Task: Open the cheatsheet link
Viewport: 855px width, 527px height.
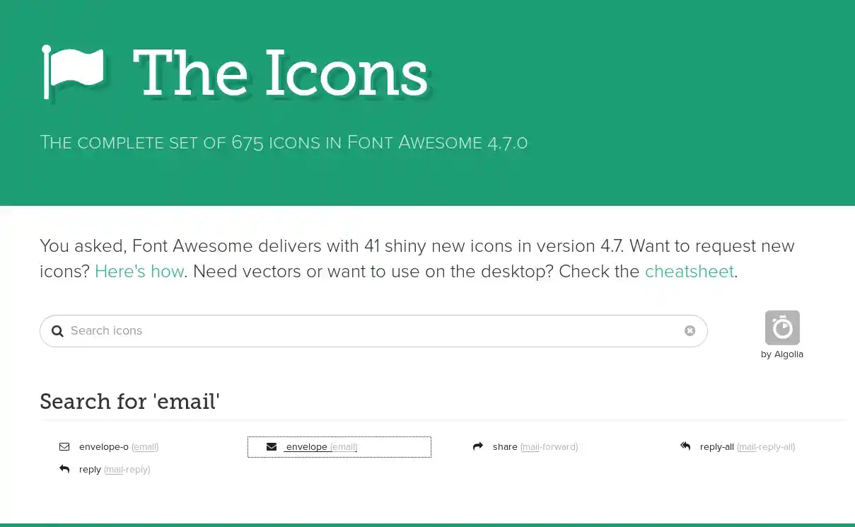Action: (x=689, y=272)
